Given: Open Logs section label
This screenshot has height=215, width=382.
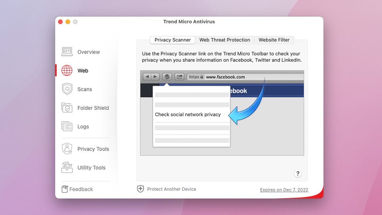Looking at the screenshot, I should coord(83,126).
